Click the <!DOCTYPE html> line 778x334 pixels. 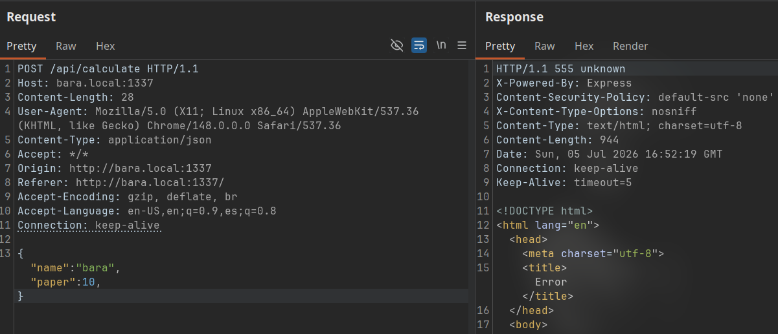coord(545,211)
